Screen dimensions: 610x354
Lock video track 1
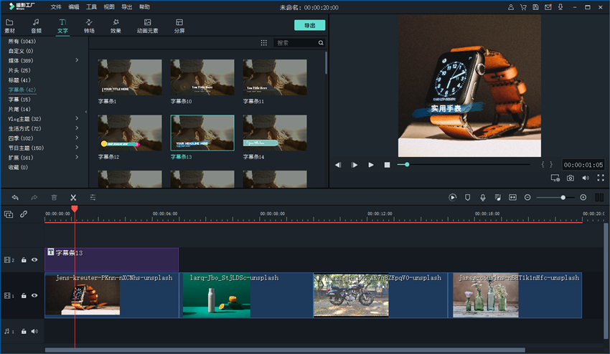point(24,296)
